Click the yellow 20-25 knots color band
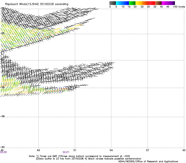Viewport: 186px width, 163px height. pyautogui.click(x=139, y=3)
